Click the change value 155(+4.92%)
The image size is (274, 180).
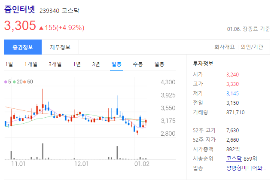pyautogui.click(x=64, y=28)
